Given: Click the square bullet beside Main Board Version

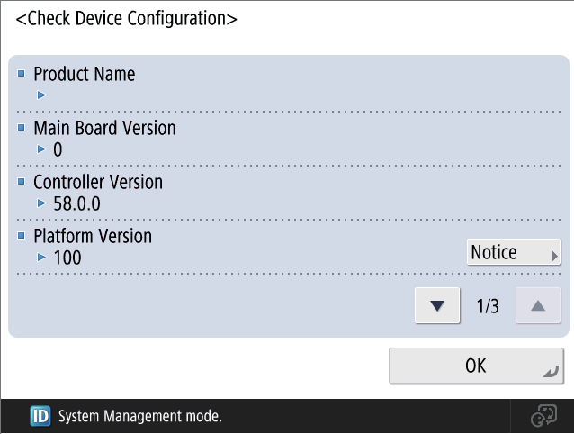Looking at the screenshot, I should coord(22,128).
